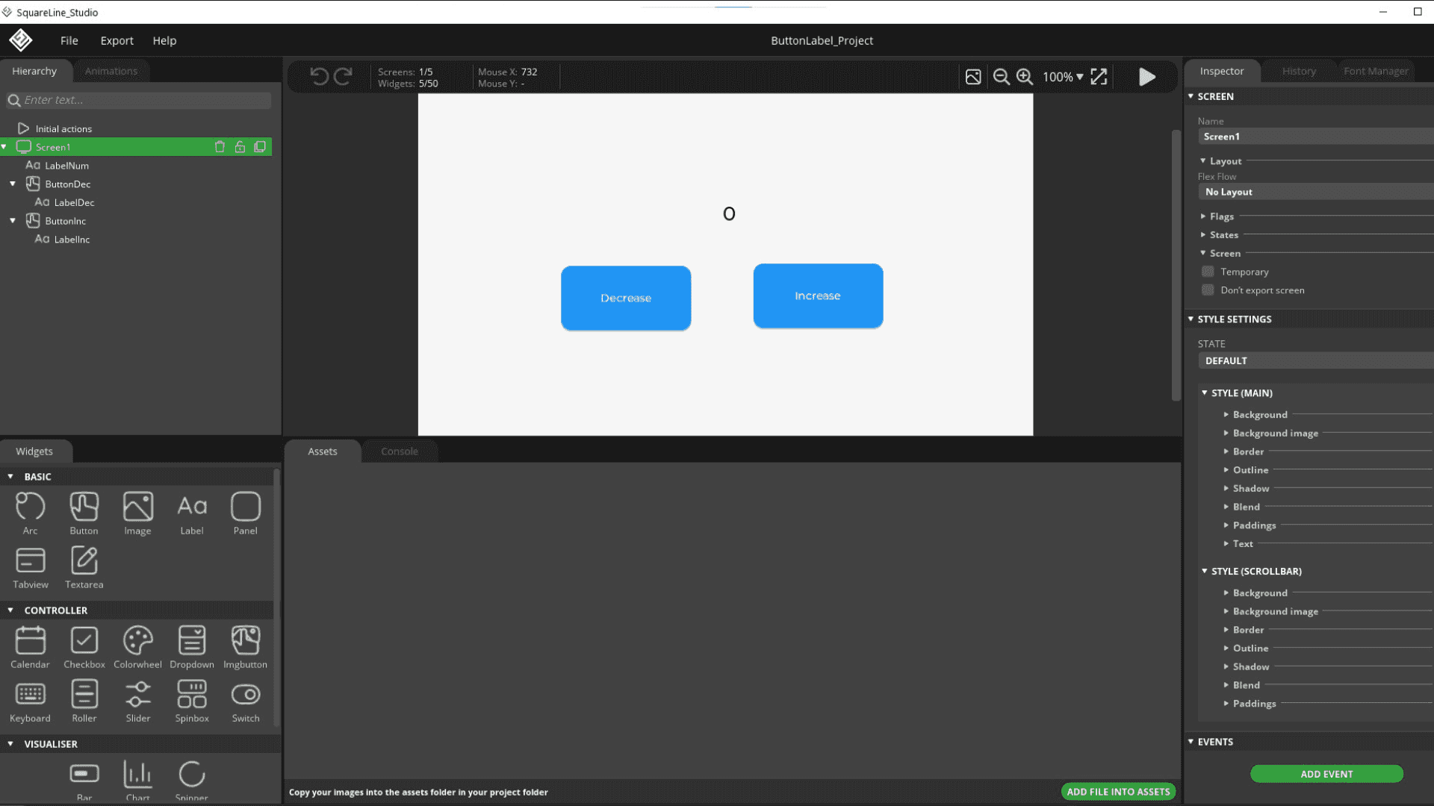This screenshot has height=806, width=1434.
Task: Open the Export menu
Action: click(x=117, y=40)
